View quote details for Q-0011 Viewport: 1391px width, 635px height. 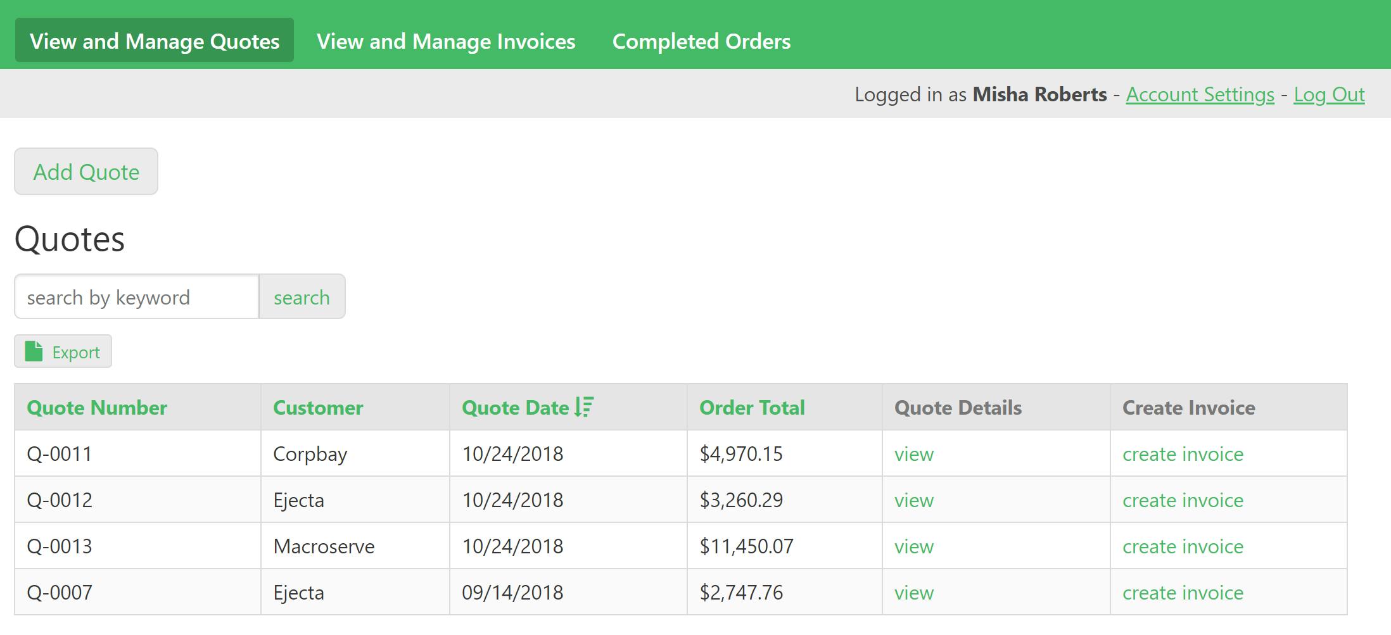pyautogui.click(x=914, y=454)
